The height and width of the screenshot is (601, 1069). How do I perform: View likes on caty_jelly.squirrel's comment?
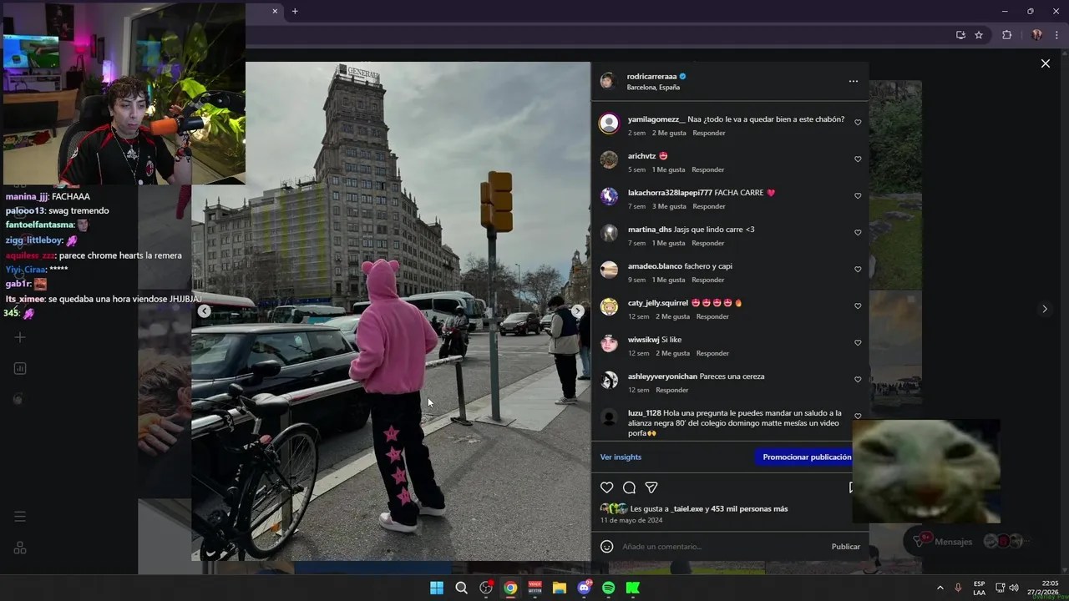[x=673, y=316]
